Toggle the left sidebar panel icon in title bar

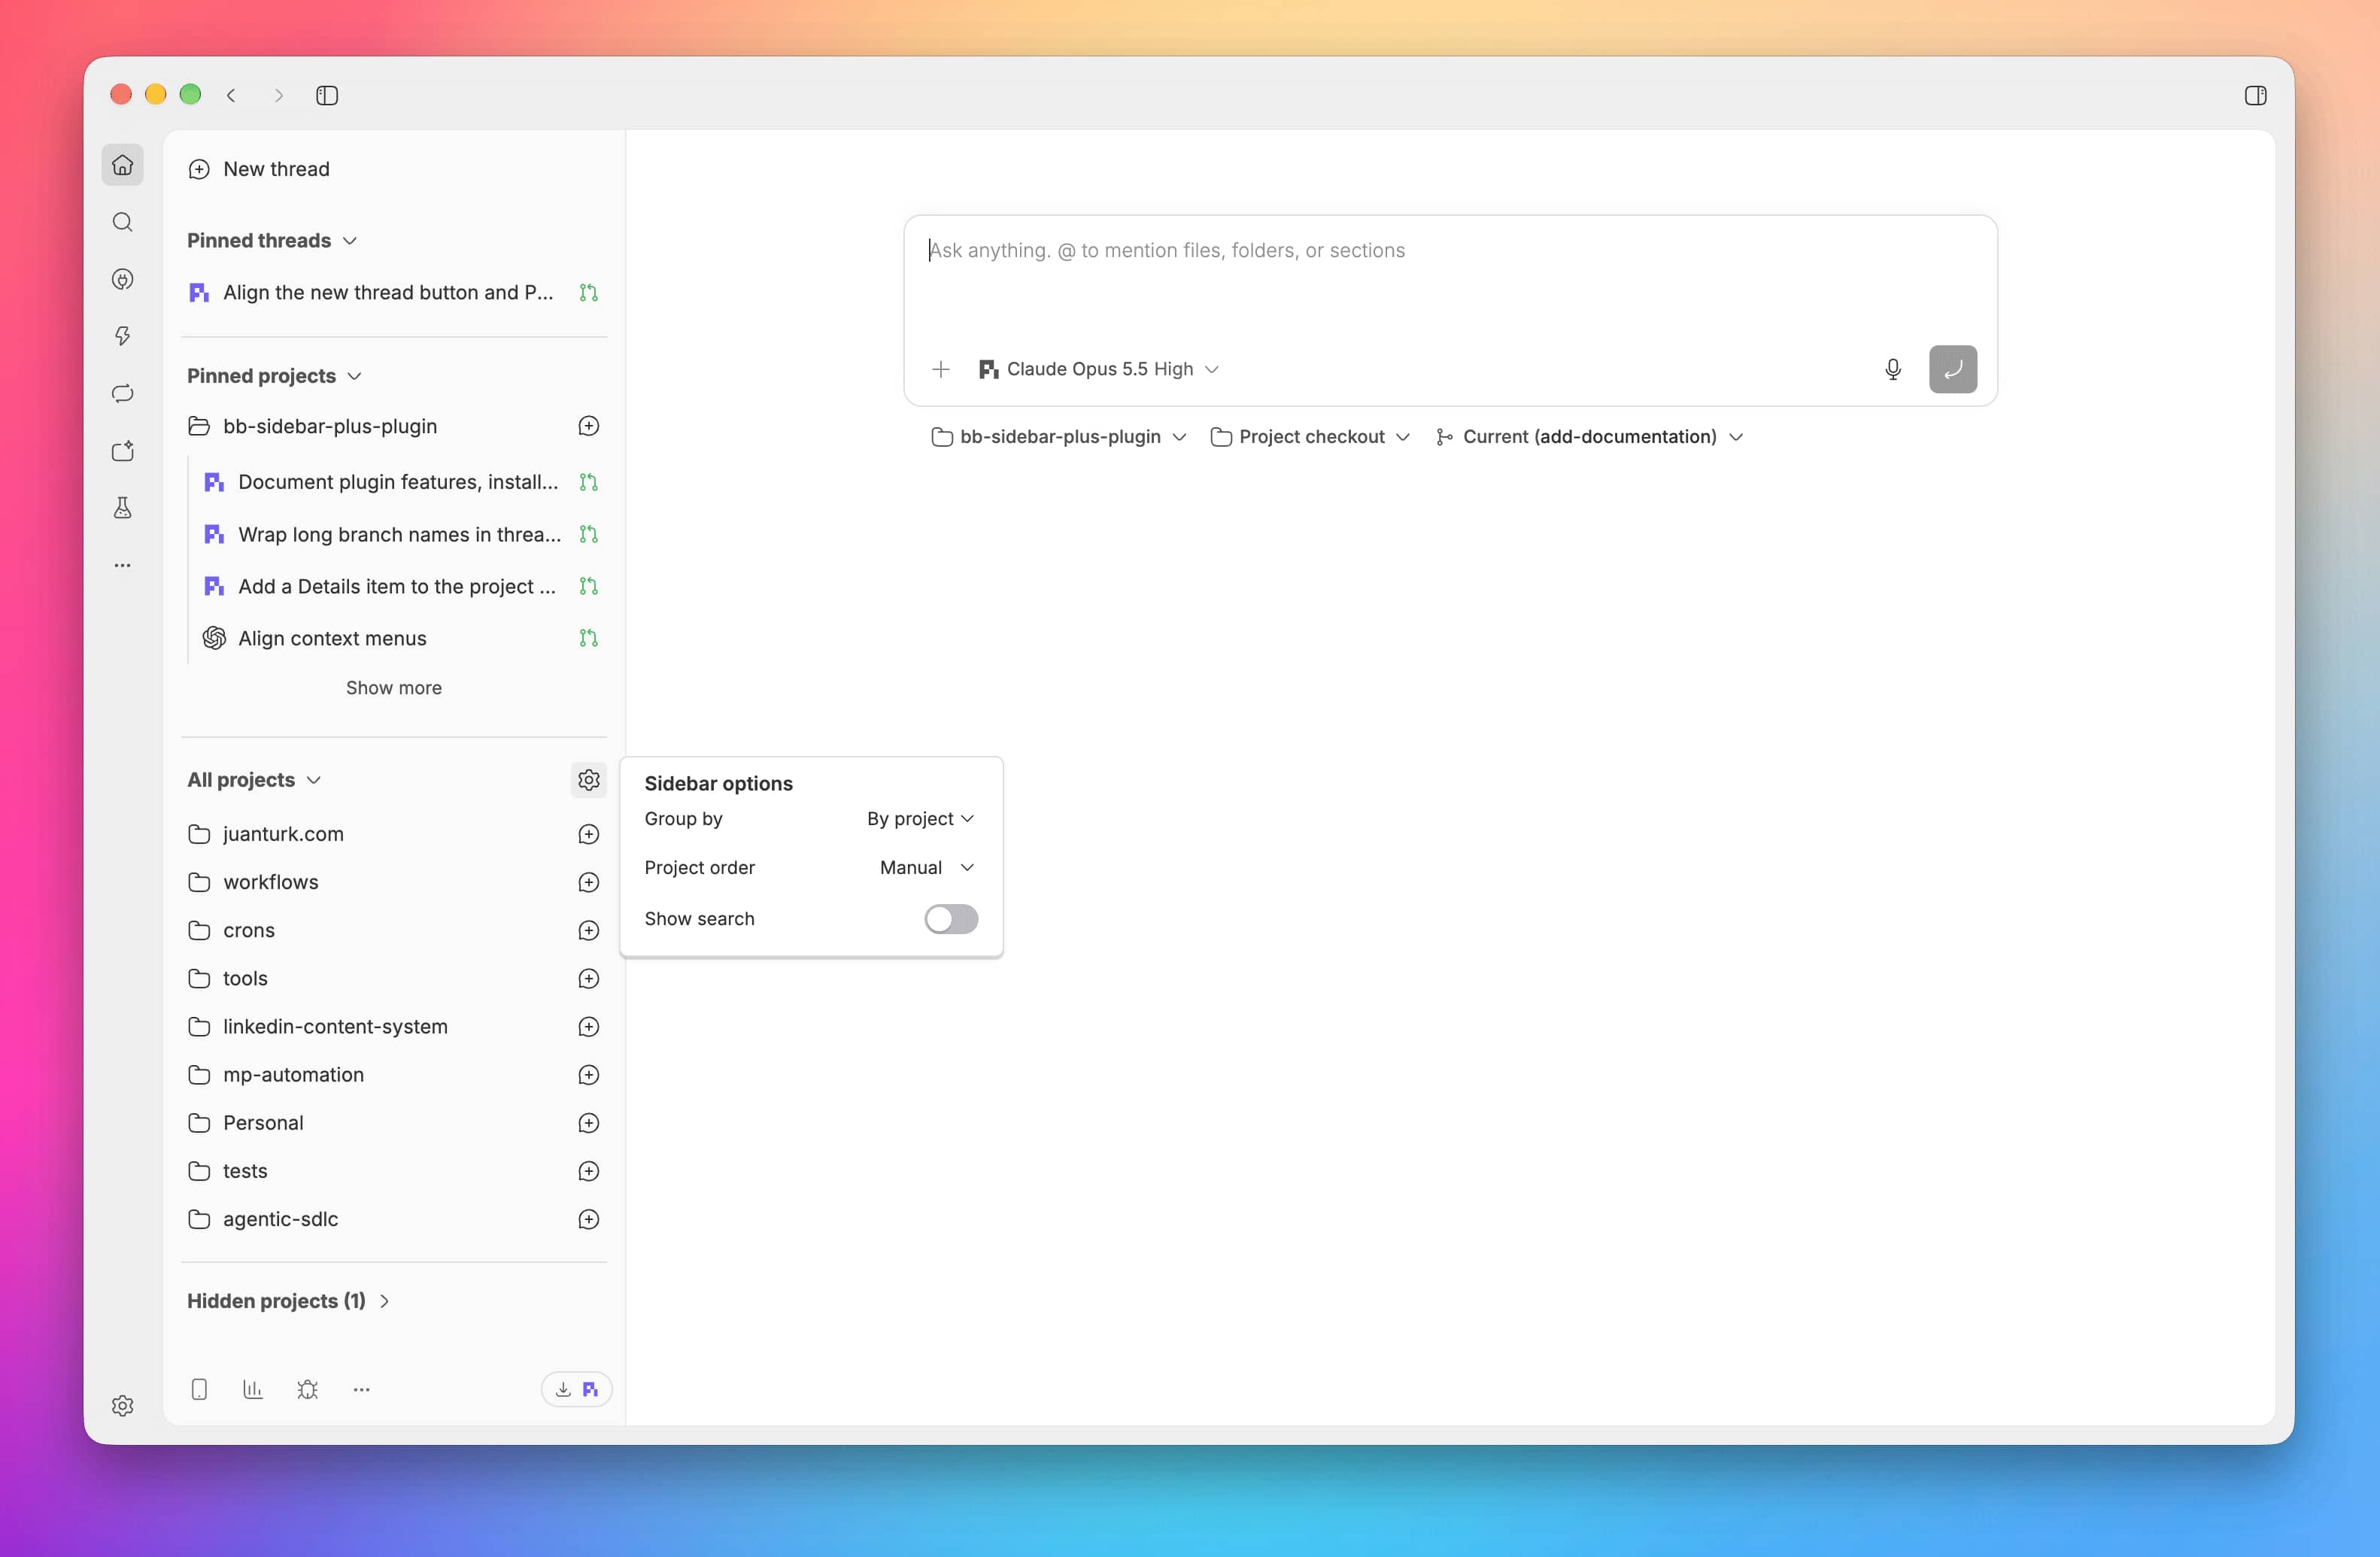pos(327,95)
